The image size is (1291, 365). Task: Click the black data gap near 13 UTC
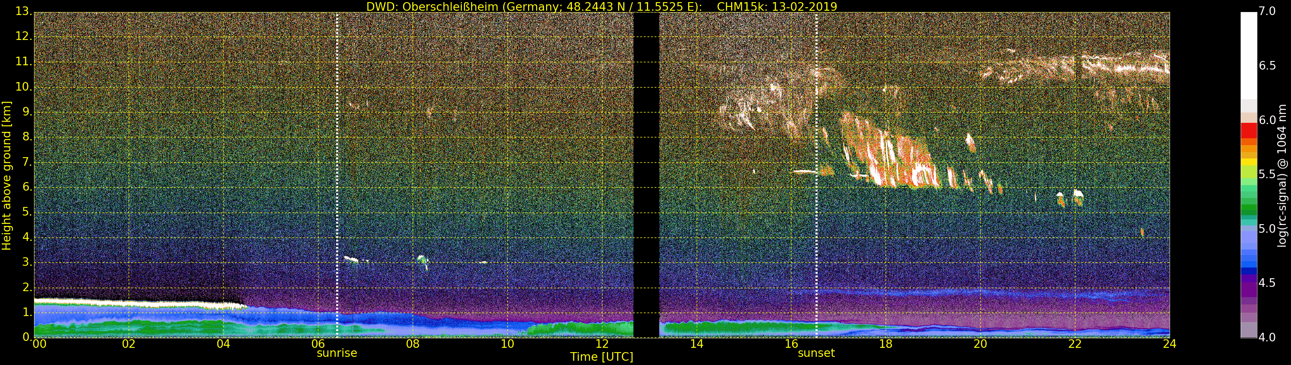(646, 175)
